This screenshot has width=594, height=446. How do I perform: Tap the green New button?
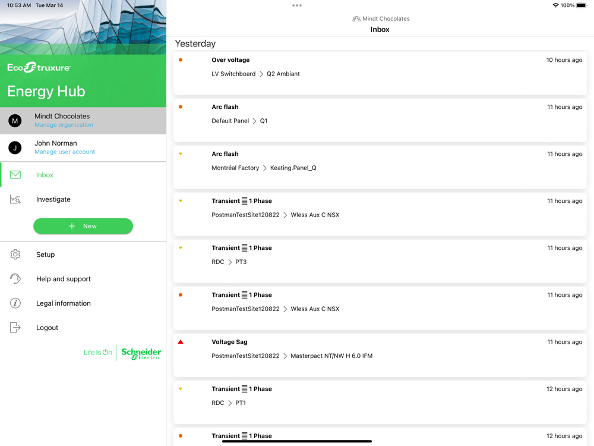pyautogui.click(x=83, y=226)
